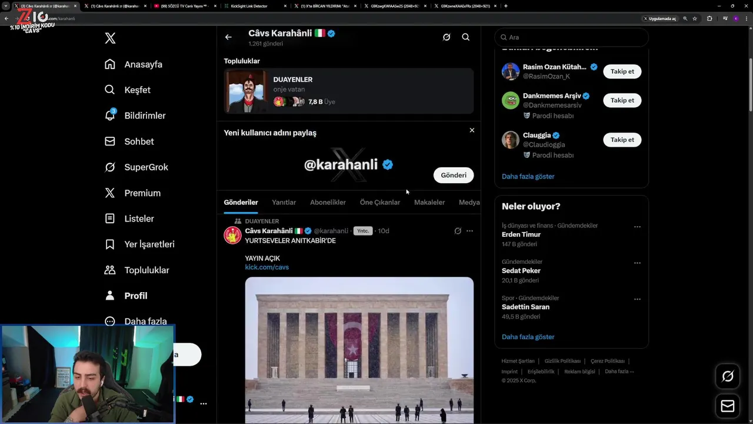Open Premium in sidebar
The width and height of the screenshot is (753, 424).
[132, 193]
